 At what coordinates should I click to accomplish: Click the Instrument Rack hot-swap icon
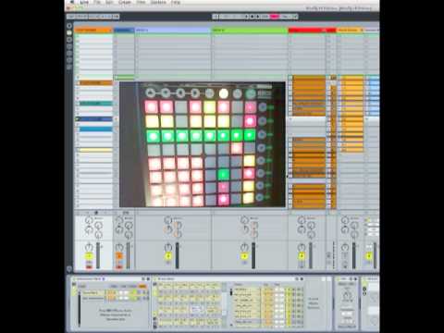(142, 279)
